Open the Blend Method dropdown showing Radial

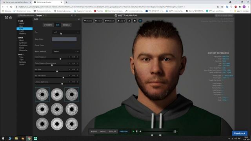pyautogui.click(x=66, y=51)
